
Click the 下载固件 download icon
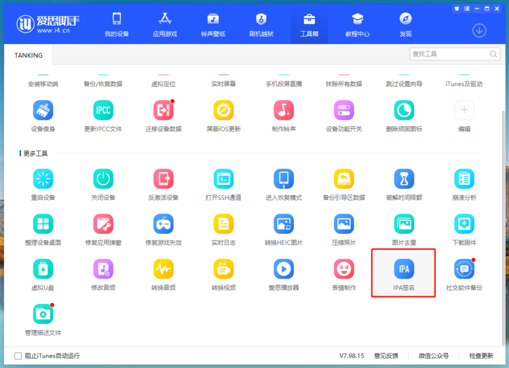pos(464,224)
